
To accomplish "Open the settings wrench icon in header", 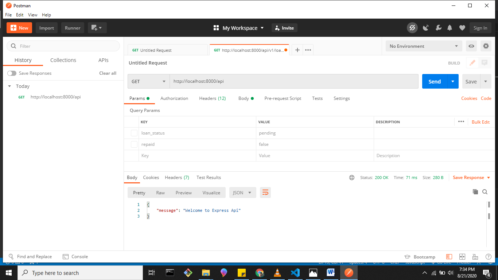I will pyautogui.click(x=439, y=28).
